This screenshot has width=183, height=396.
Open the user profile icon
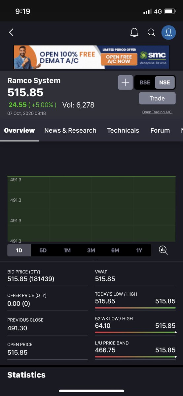tap(168, 32)
